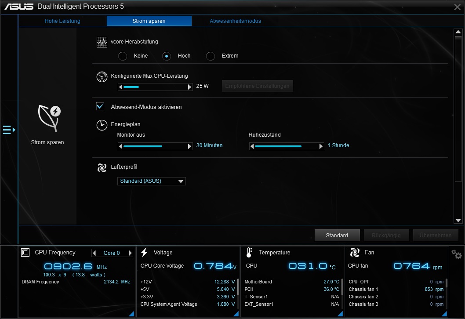This screenshot has width=465, height=319.
Task: Click the Rückgängig button
Action: coord(386,236)
